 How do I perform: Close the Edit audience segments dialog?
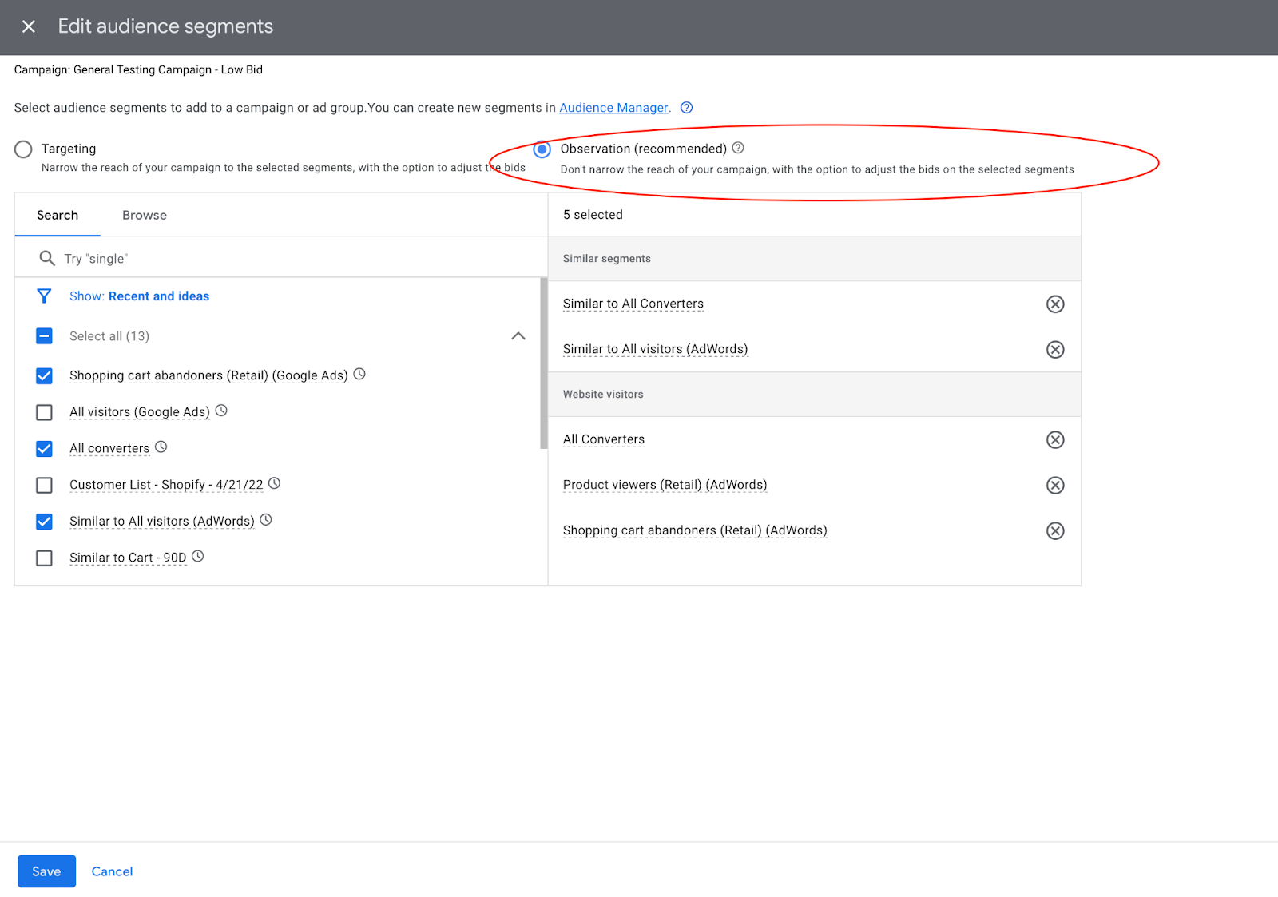(x=29, y=26)
